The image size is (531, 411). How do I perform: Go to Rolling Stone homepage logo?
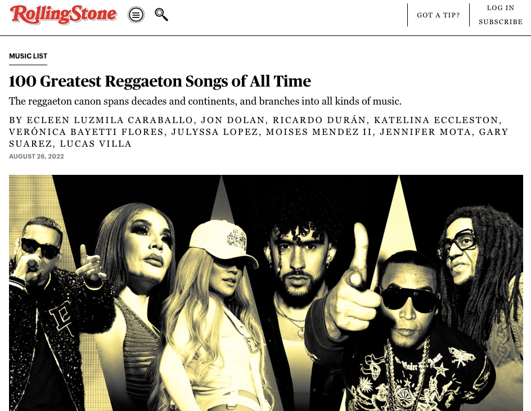tap(64, 15)
